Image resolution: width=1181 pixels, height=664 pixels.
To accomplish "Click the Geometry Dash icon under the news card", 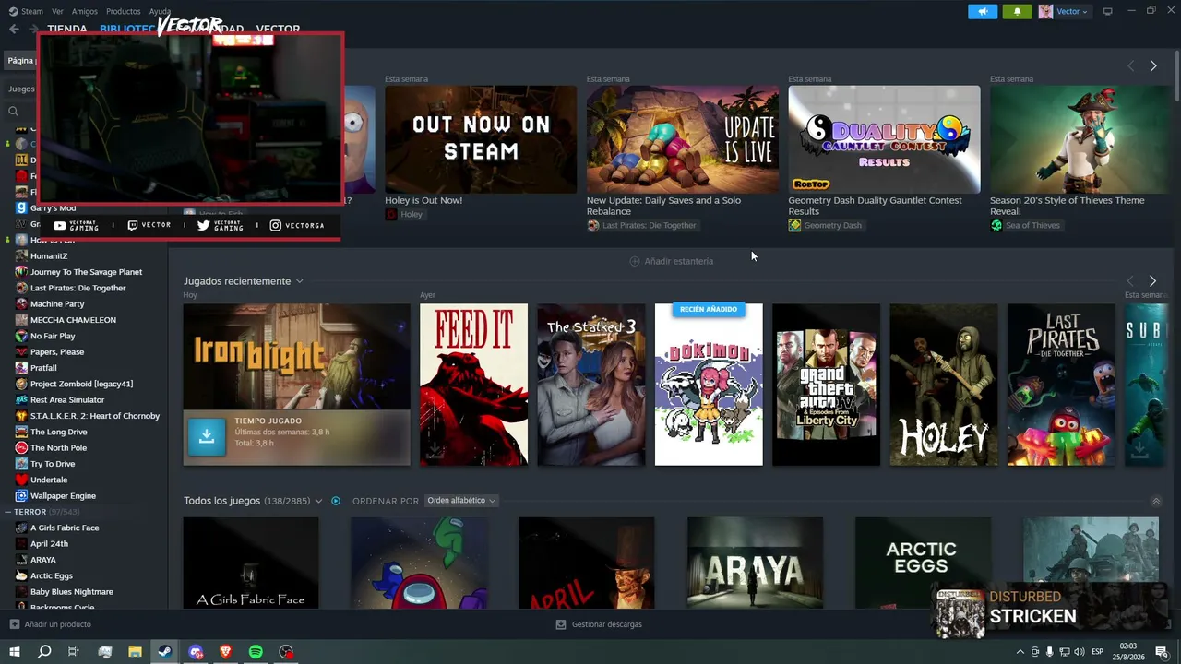I will (794, 226).
